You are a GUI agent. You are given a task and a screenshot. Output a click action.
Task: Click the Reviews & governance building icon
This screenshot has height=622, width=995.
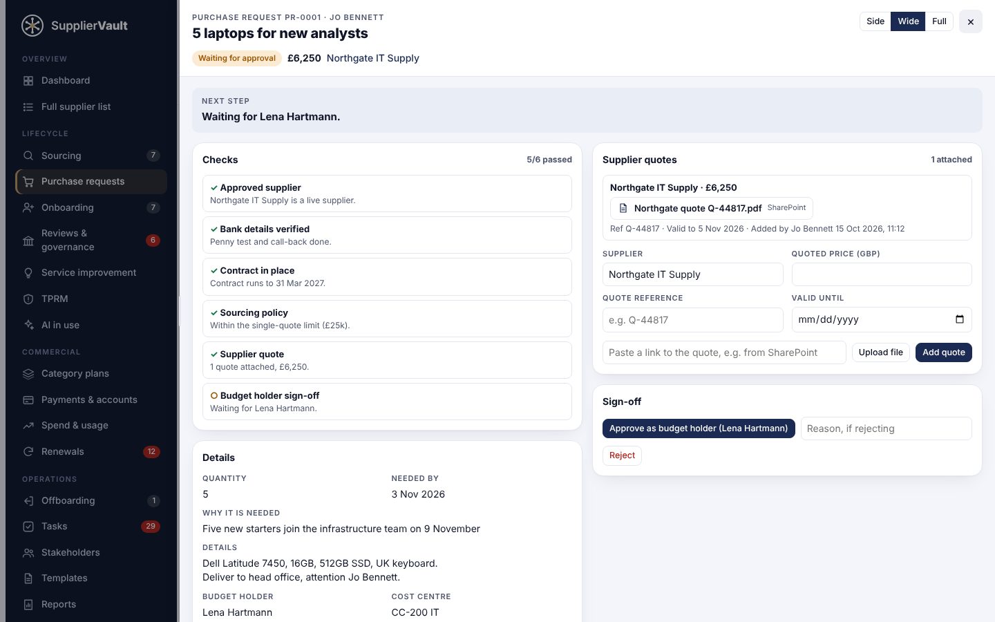pos(28,241)
